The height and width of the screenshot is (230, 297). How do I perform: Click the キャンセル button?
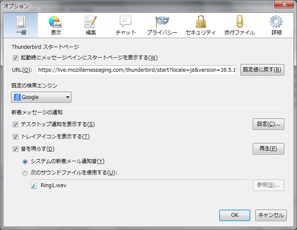[271, 215]
